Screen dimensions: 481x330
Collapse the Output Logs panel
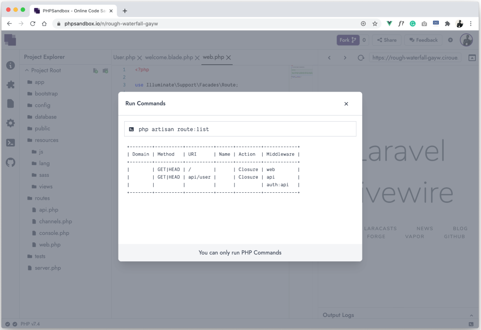point(471,315)
